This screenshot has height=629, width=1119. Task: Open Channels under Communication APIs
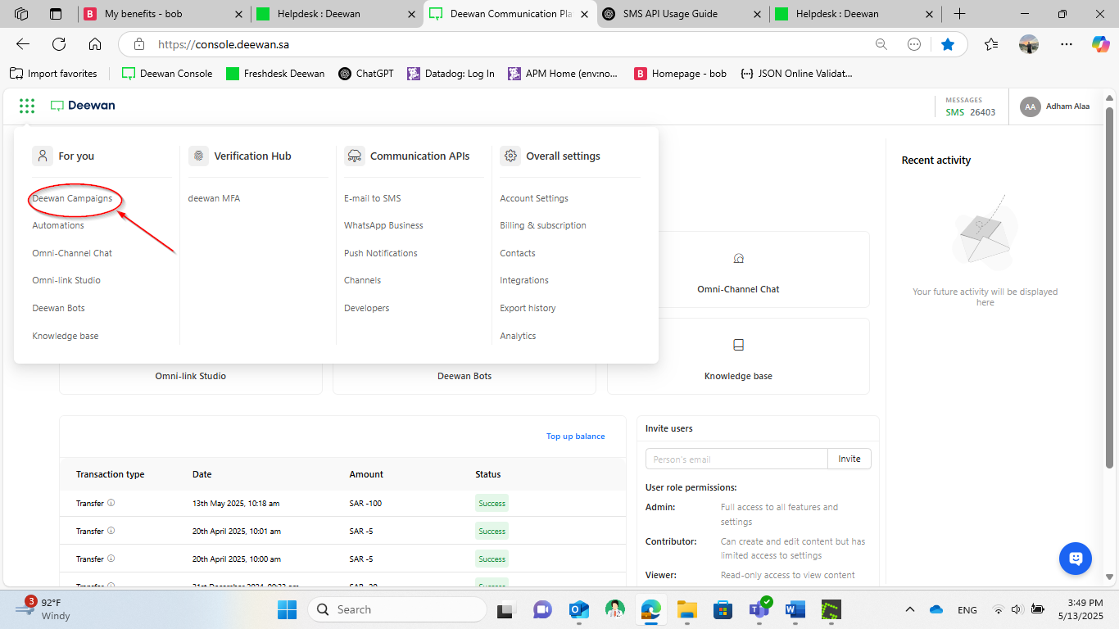coord(363,280)
